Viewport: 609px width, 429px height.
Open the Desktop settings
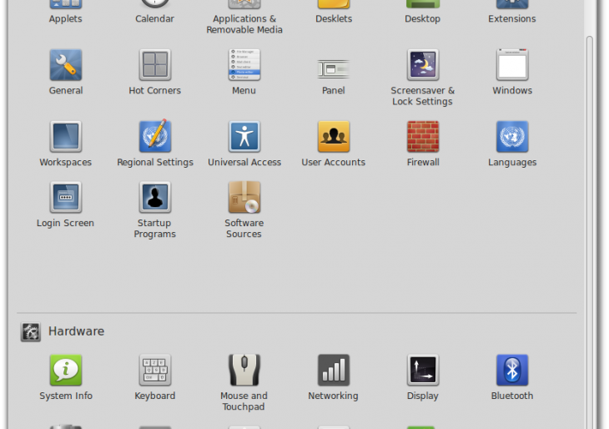423,12
